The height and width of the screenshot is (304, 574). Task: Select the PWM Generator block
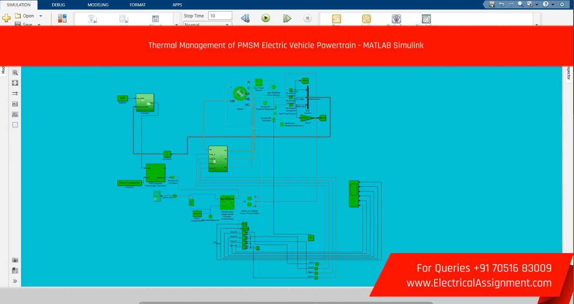pyautogui.click(x=156, y=173)
